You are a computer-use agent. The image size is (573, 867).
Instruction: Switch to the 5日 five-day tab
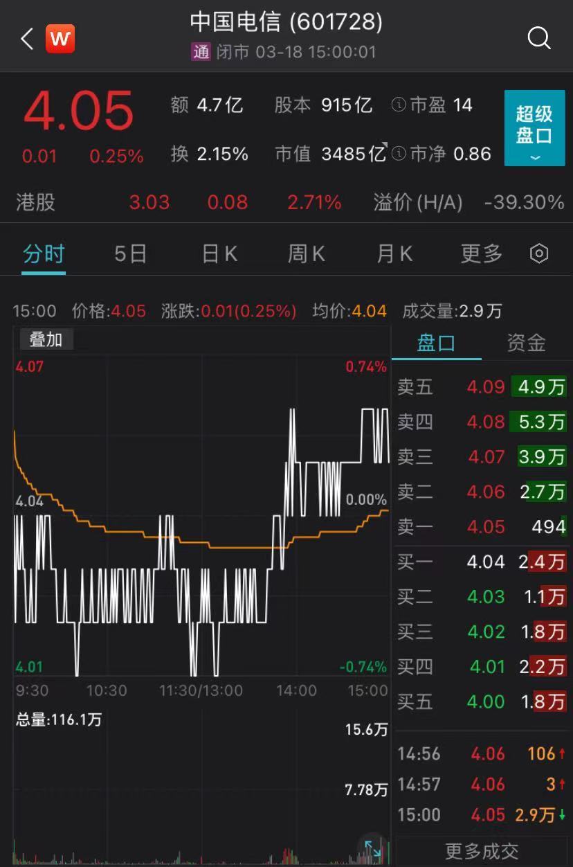click(x=129, y=253)
